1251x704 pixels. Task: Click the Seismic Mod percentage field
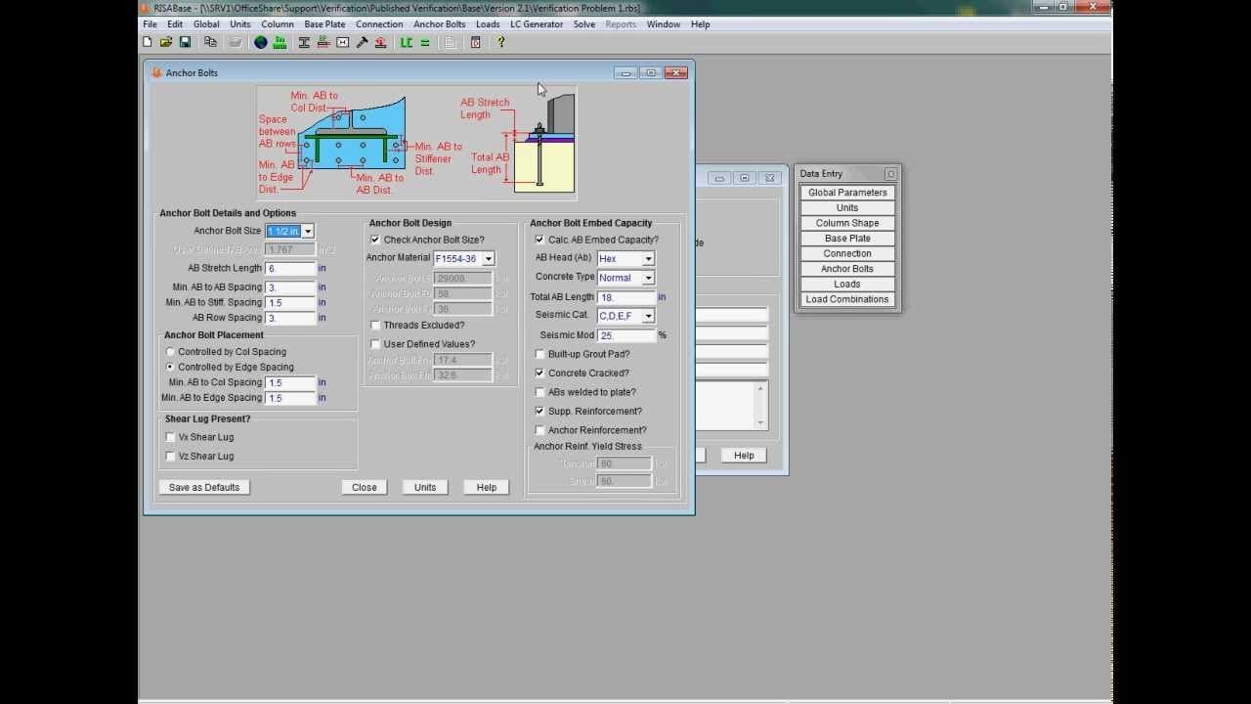626,335
